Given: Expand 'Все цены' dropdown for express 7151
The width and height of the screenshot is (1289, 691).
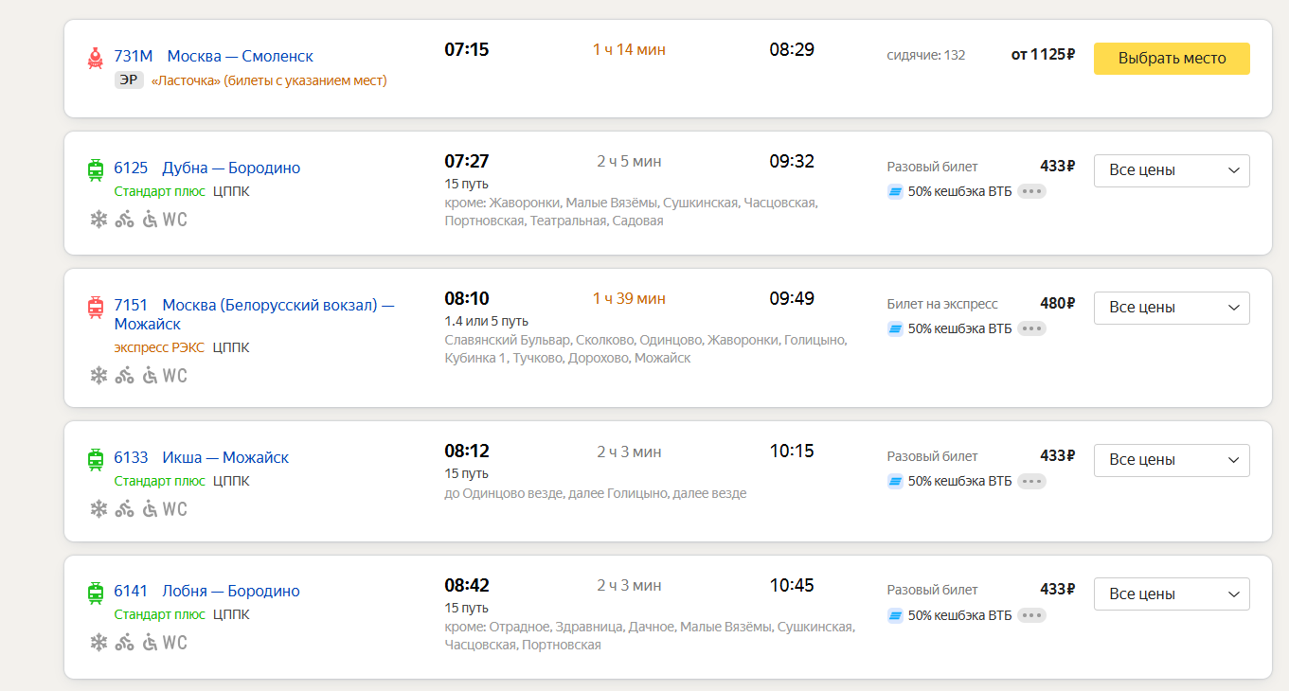Looking at the screenshot, I should pos(1172,308).
